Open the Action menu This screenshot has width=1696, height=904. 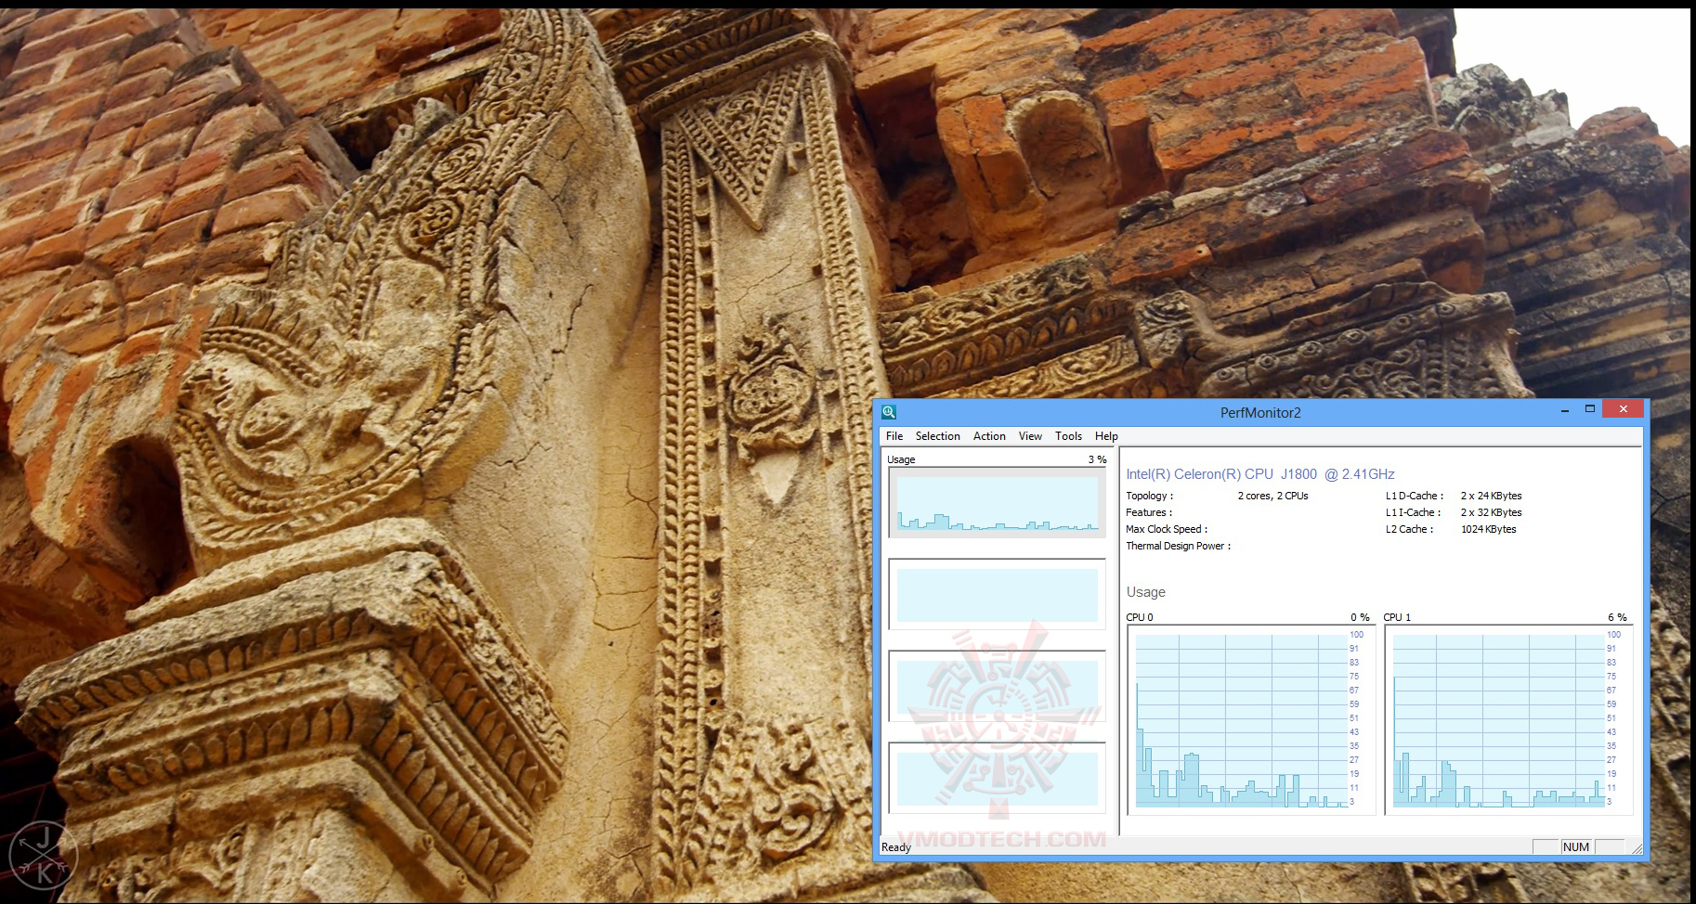tap(989, 436)
